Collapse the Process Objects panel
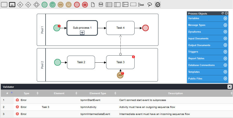This screenshot has width=233, height=118. (x=226, y=13)
